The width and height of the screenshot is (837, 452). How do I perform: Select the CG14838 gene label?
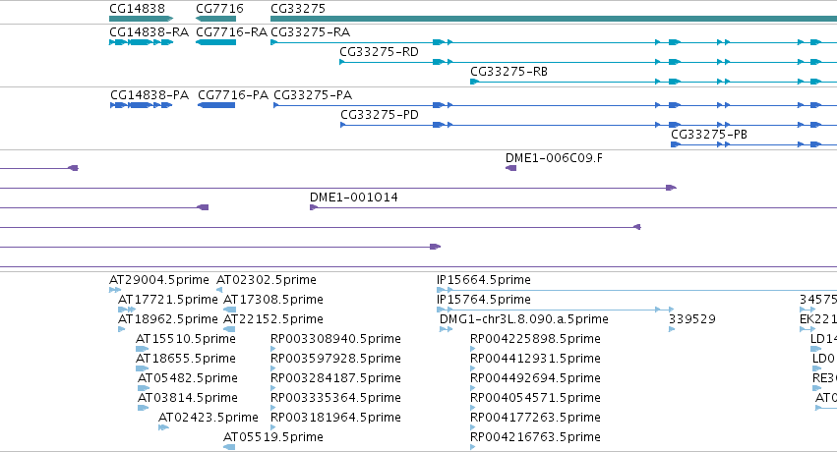point(137,9)
